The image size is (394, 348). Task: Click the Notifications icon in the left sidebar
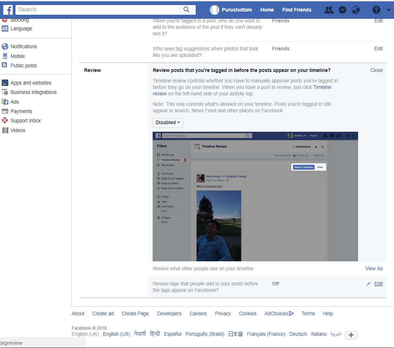5,46
